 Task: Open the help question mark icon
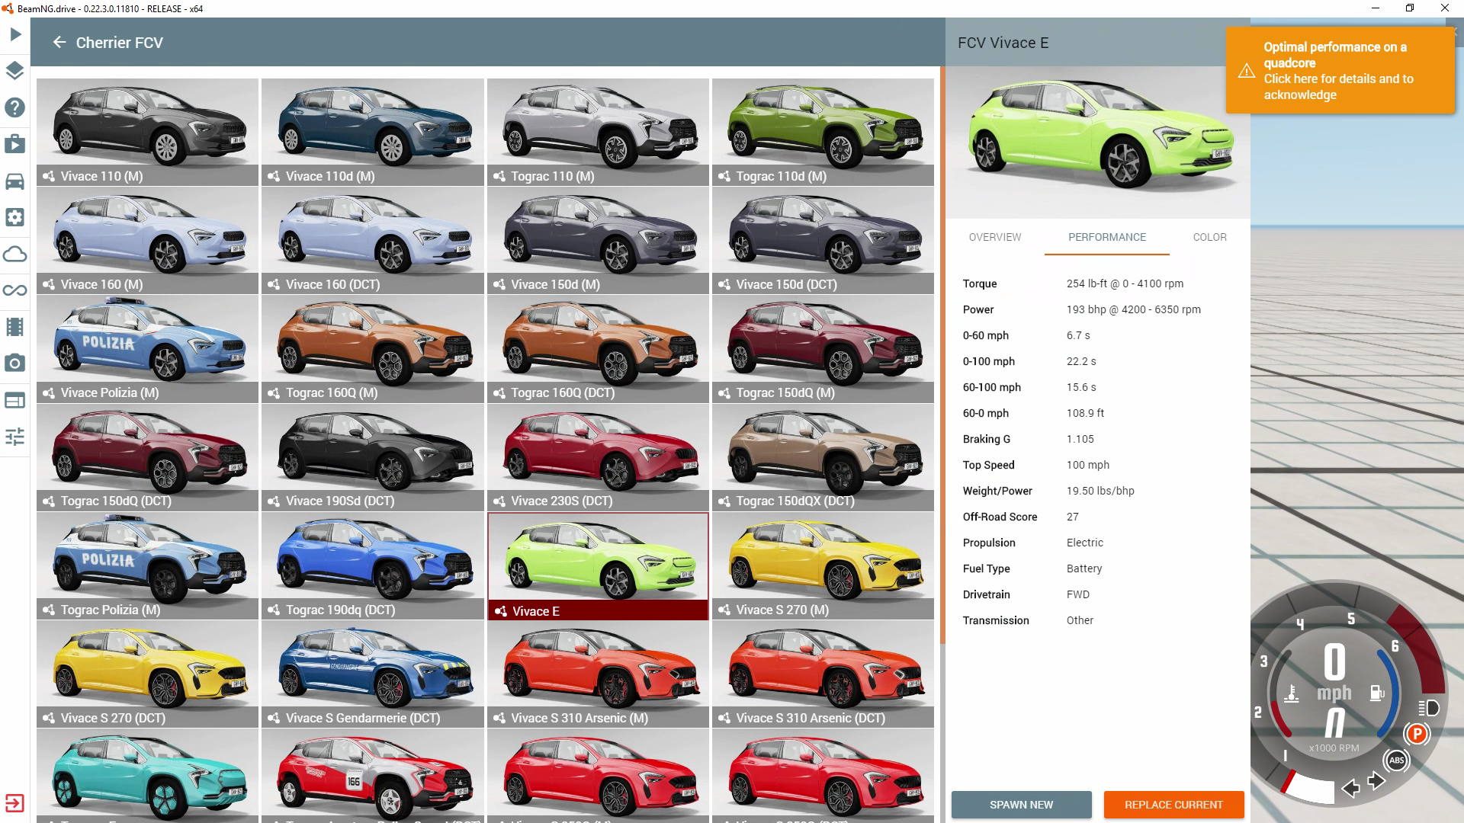[15, 107]
